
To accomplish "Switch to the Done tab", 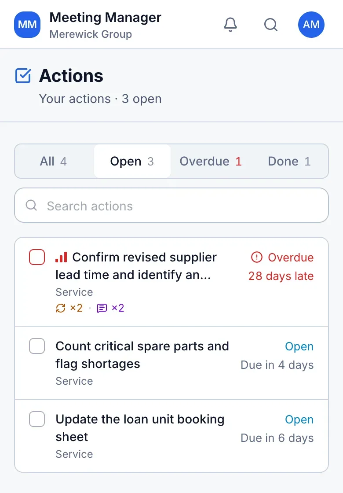I will 289,161.
